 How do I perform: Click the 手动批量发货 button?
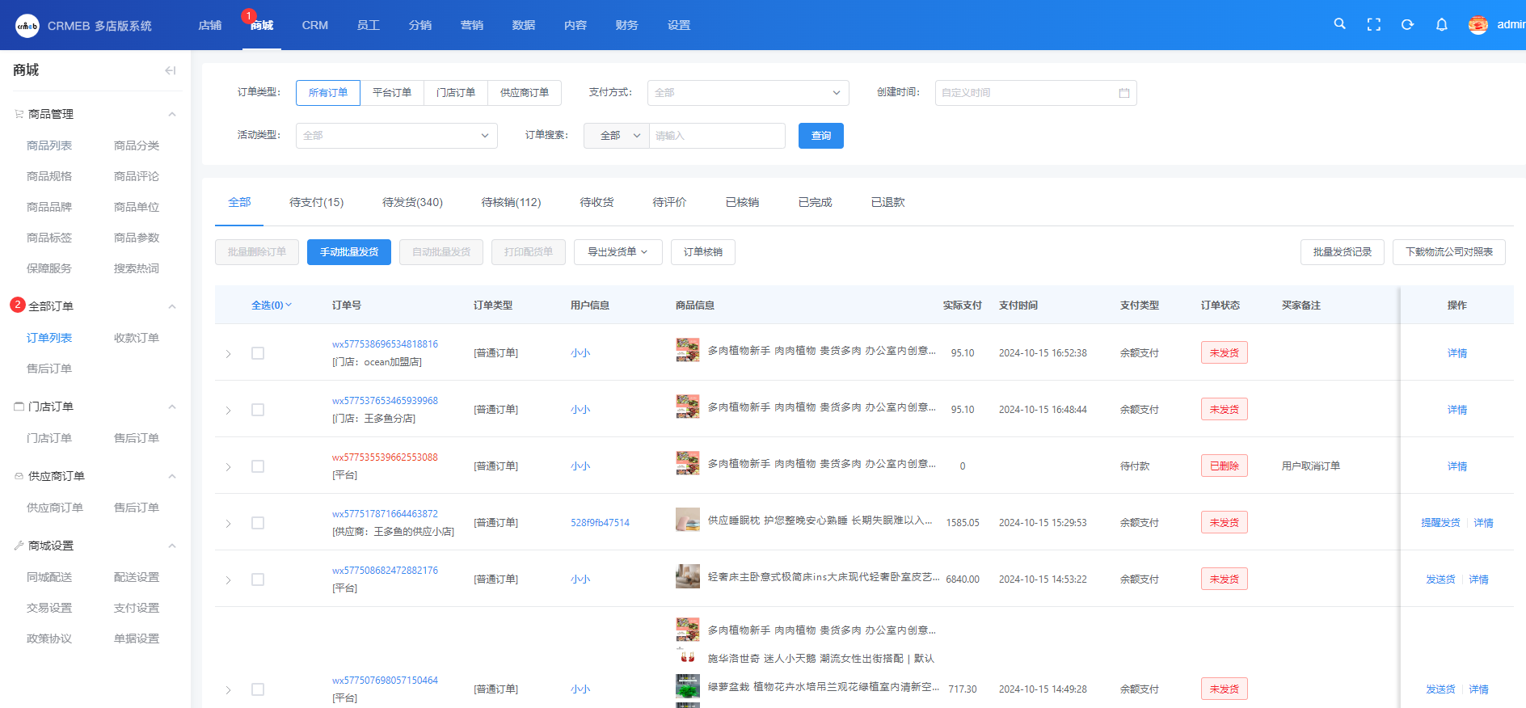[348, 252]
